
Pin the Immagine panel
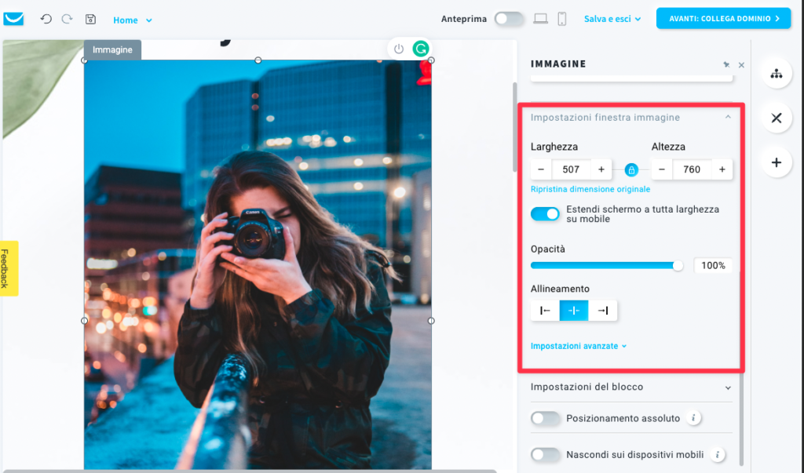point(726,64)
